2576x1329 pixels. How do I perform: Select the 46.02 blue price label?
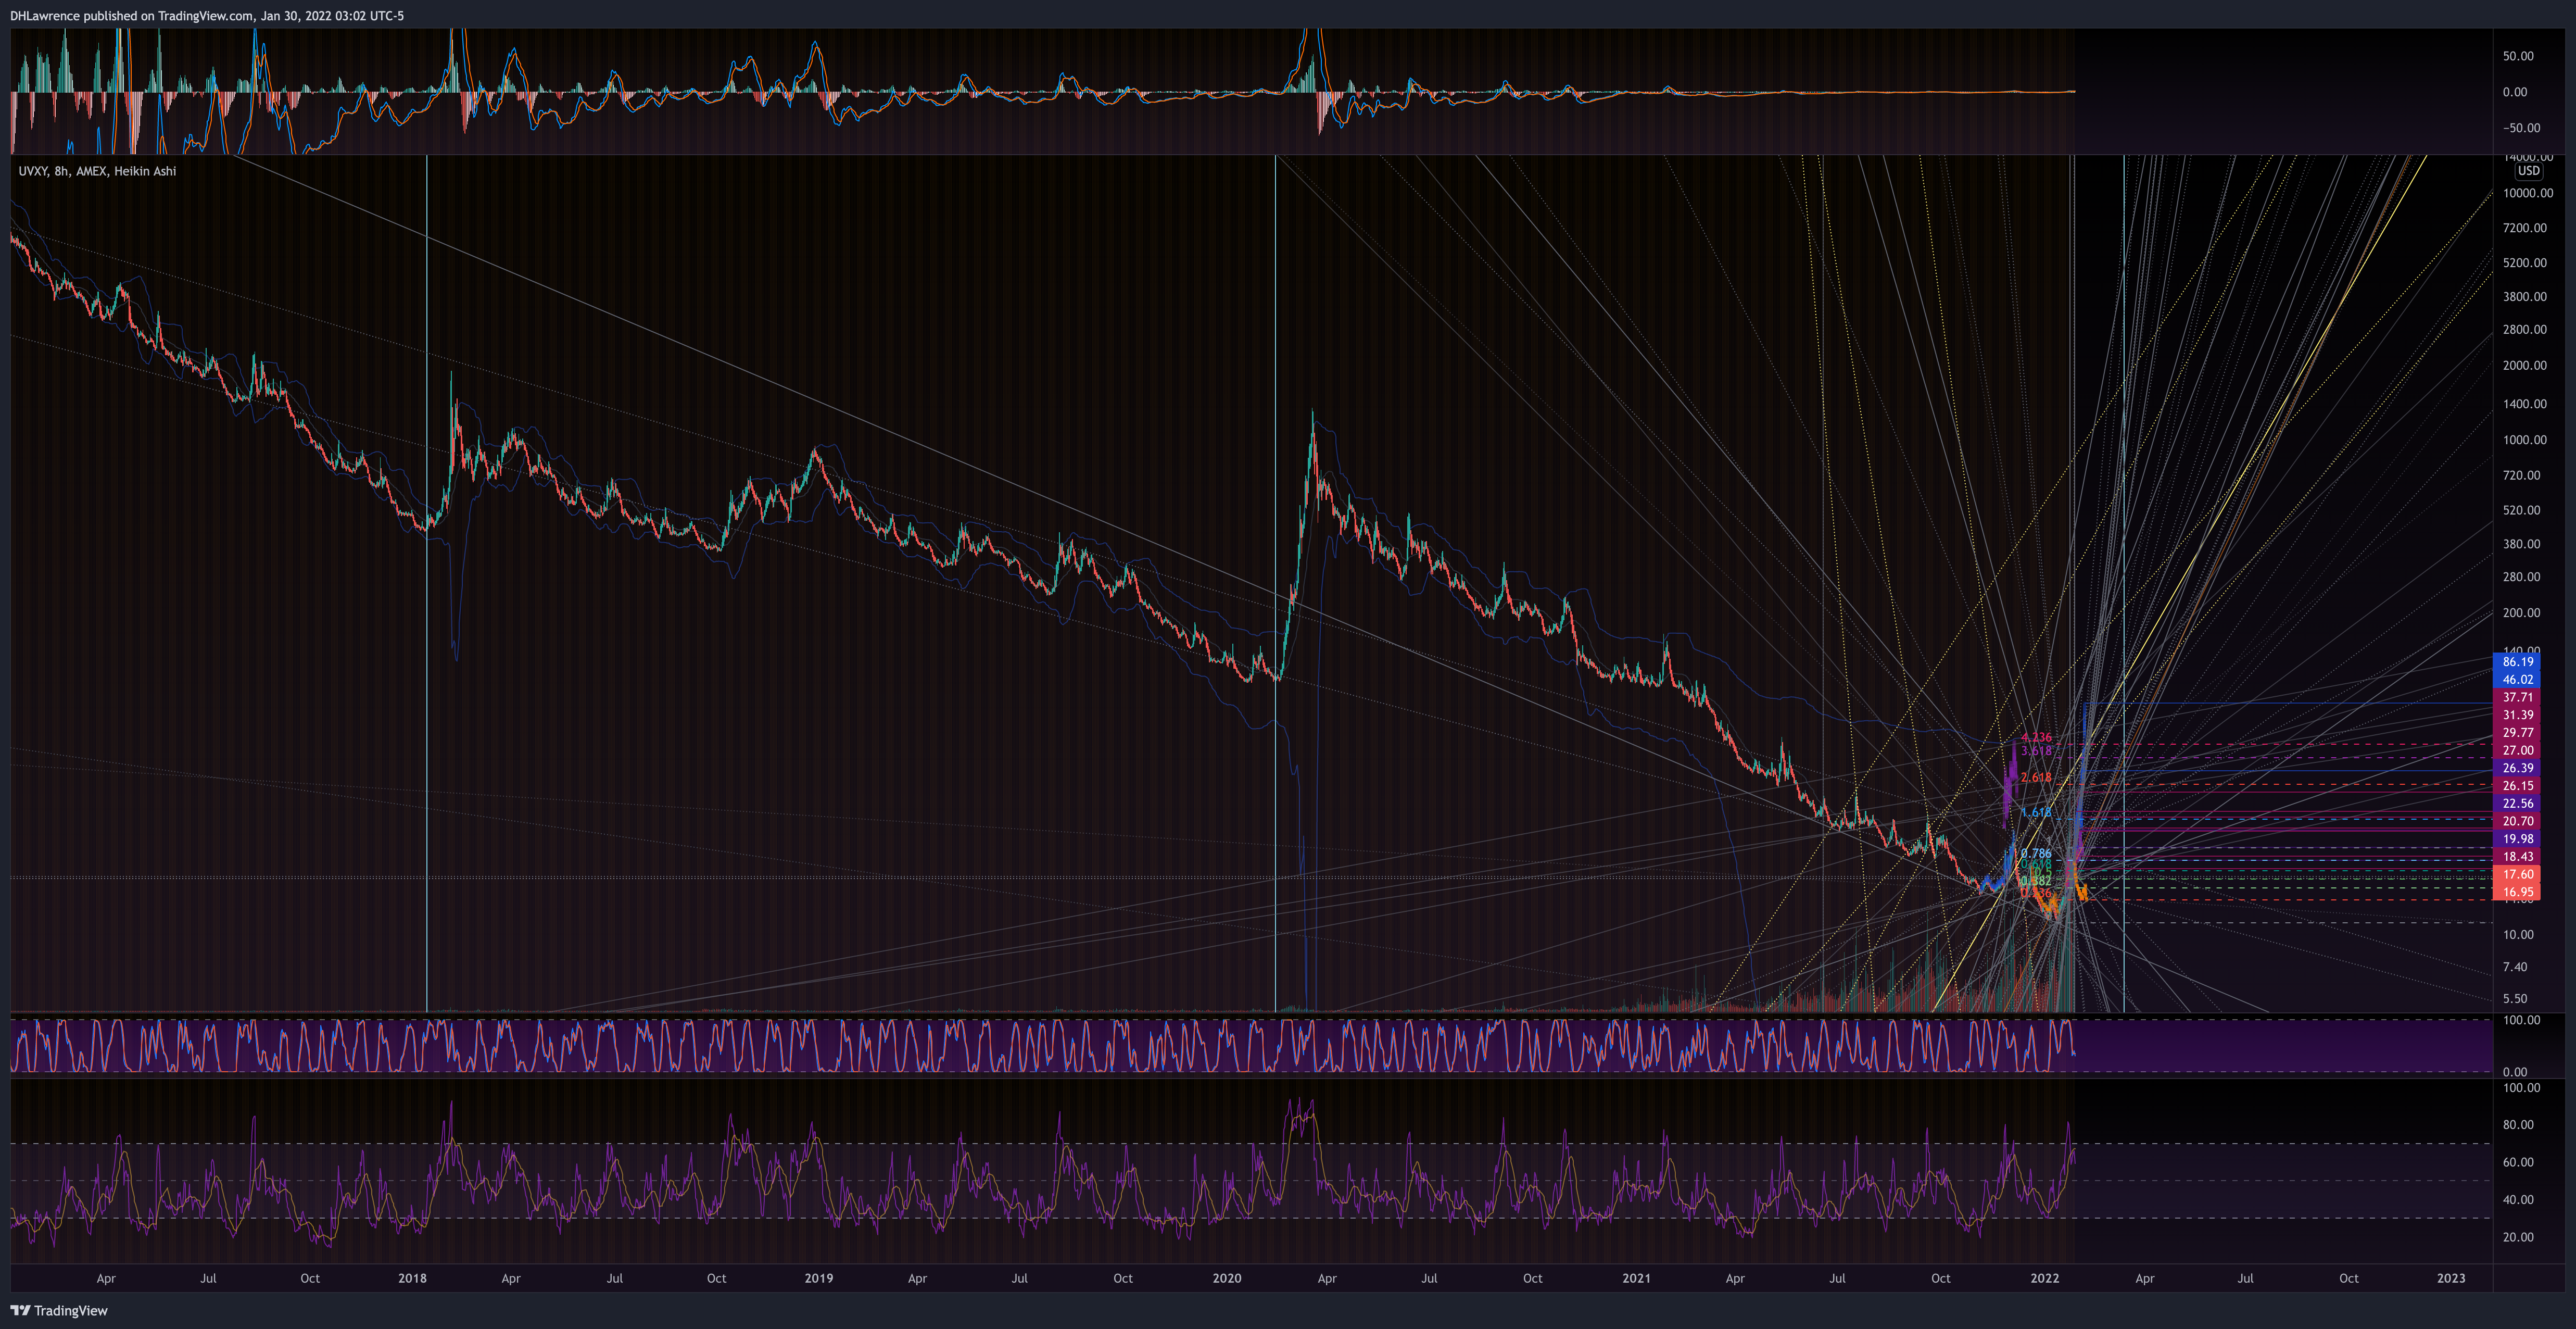(x=2518, y=680)
